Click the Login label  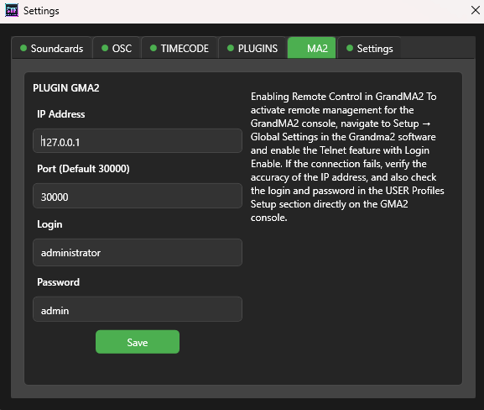pyautogui.click(x=49, y=224)
